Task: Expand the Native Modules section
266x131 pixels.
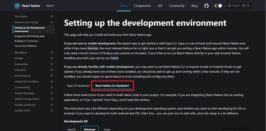Action: [x=34, y=93]
